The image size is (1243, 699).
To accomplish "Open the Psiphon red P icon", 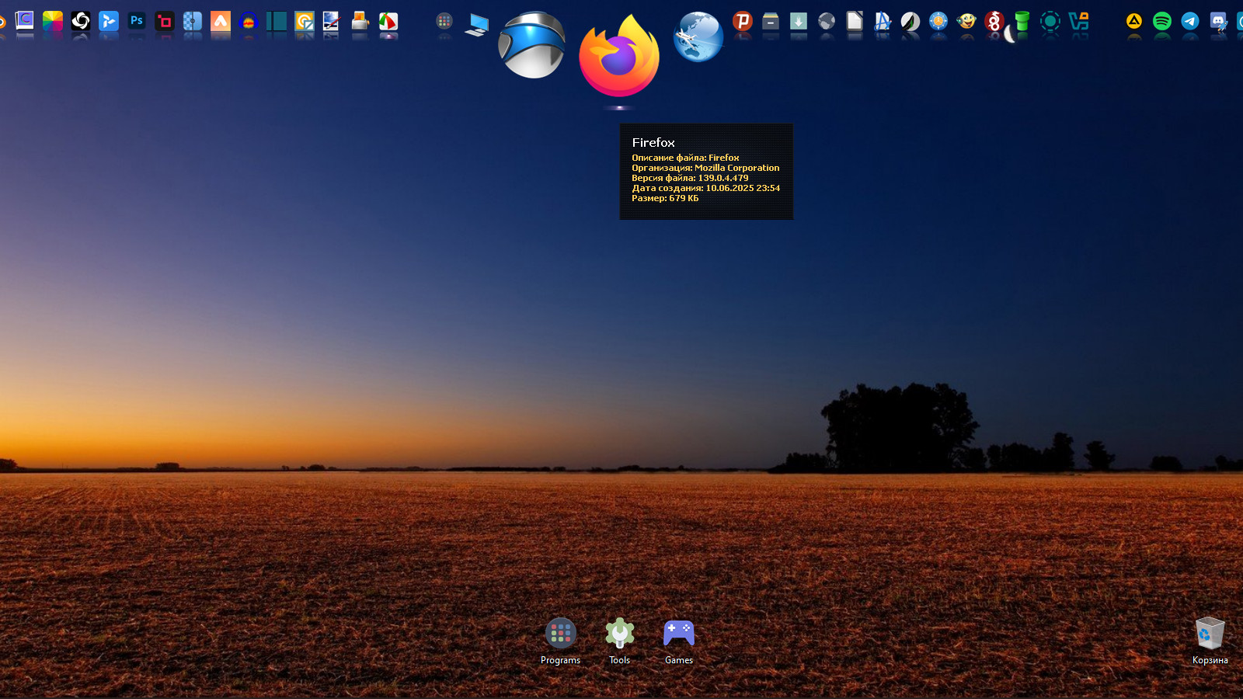I will point(743,21).
